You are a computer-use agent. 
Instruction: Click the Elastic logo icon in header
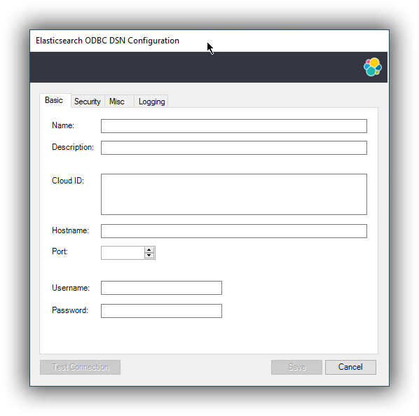373,67
